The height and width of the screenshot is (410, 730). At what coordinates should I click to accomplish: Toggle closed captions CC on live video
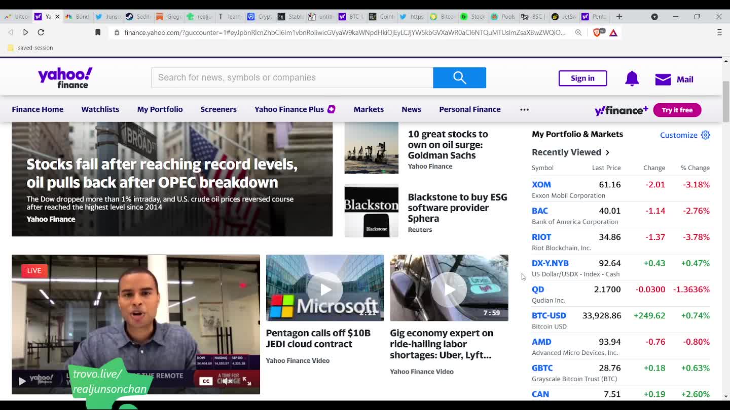coord(205,381)
